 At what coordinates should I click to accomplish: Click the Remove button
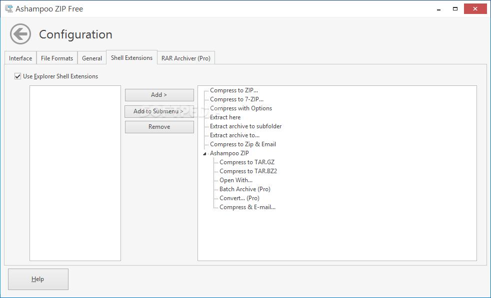pyautogui.click(x=159, y=127)
